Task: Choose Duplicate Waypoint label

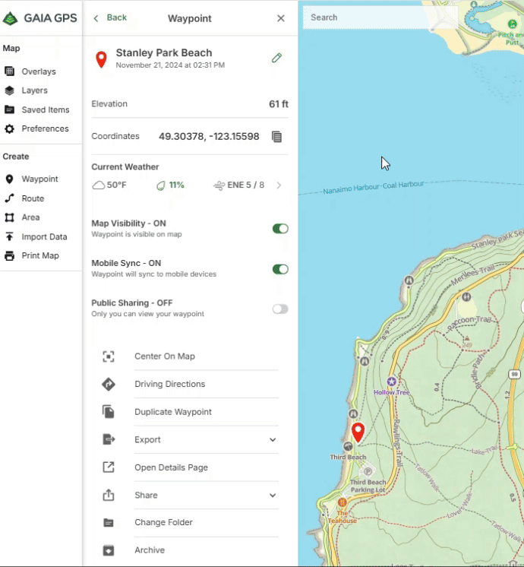Action: [x=173, y=412]
